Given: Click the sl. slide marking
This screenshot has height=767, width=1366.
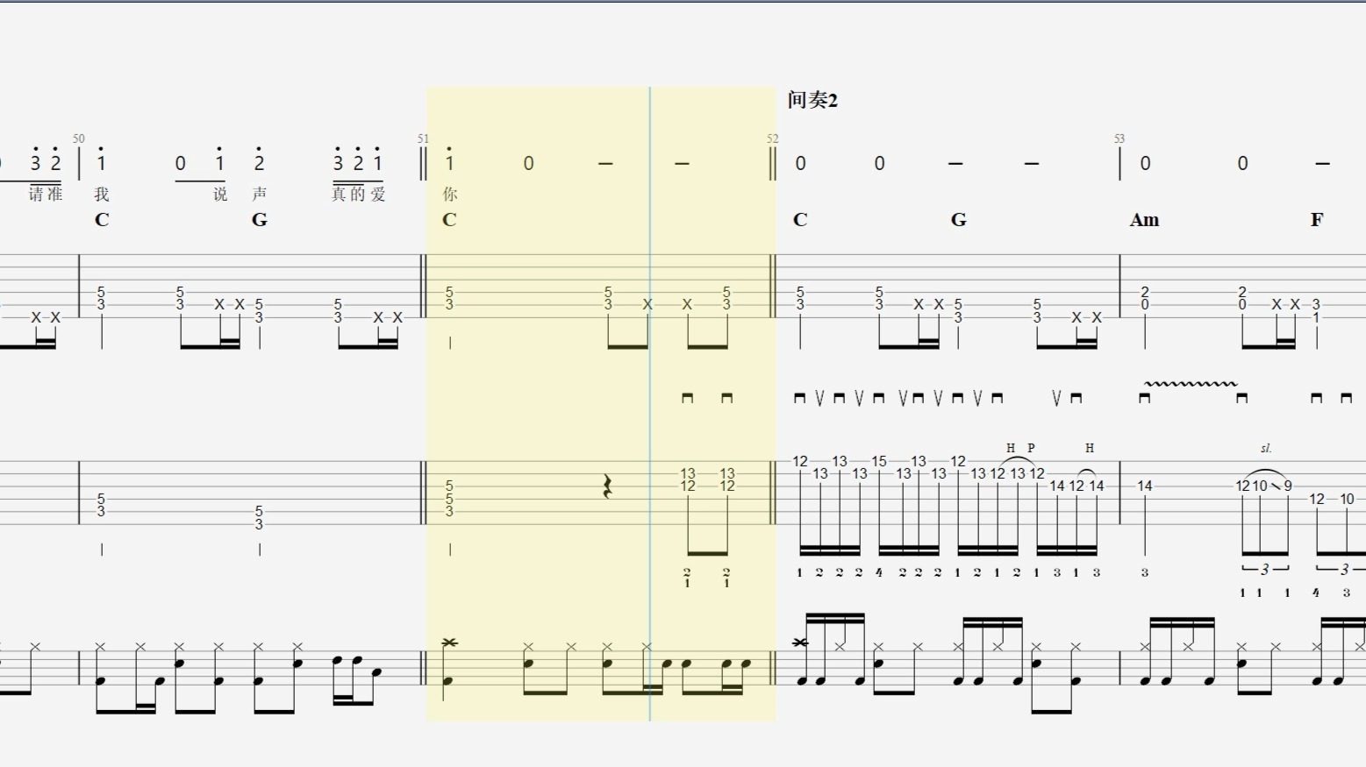Looking at the screenshot, I should (x=1266, y=448).
